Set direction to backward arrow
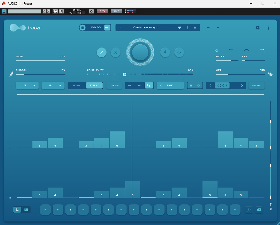The height and width of the screenshot is (225, 280). [x=139, y=86]
